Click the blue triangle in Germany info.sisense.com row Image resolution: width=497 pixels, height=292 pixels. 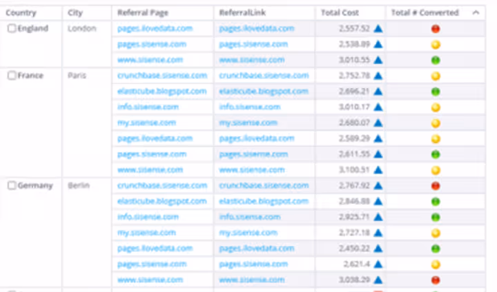(378, 217)
